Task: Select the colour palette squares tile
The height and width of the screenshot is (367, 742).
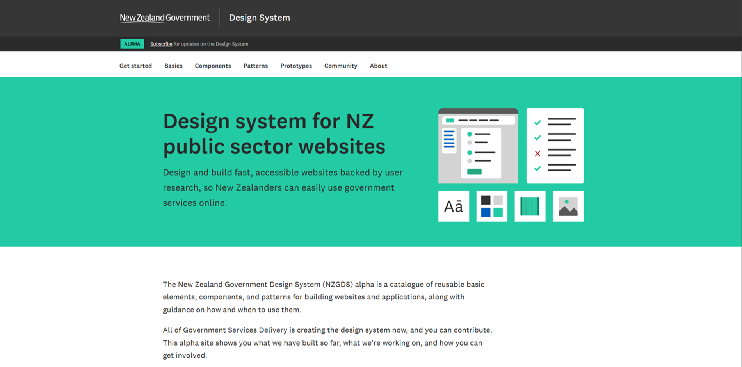Action: coord(492,206)
